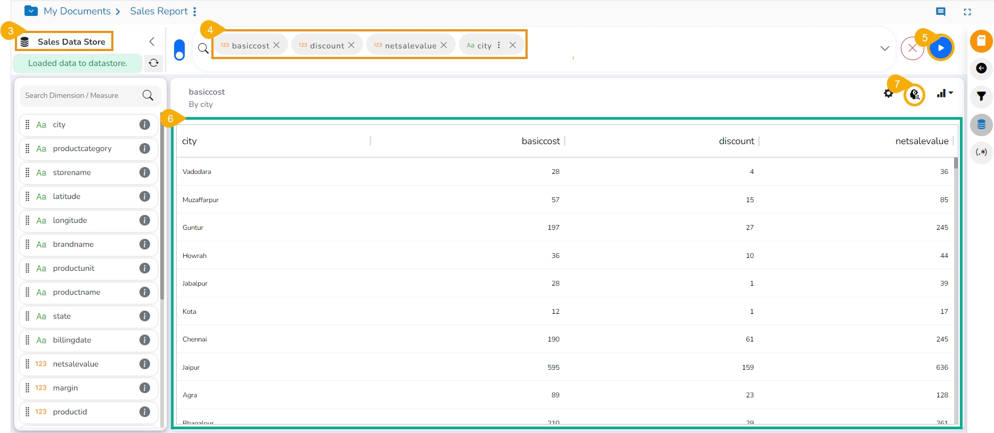Show info for the productcategory field

point(145,148)
